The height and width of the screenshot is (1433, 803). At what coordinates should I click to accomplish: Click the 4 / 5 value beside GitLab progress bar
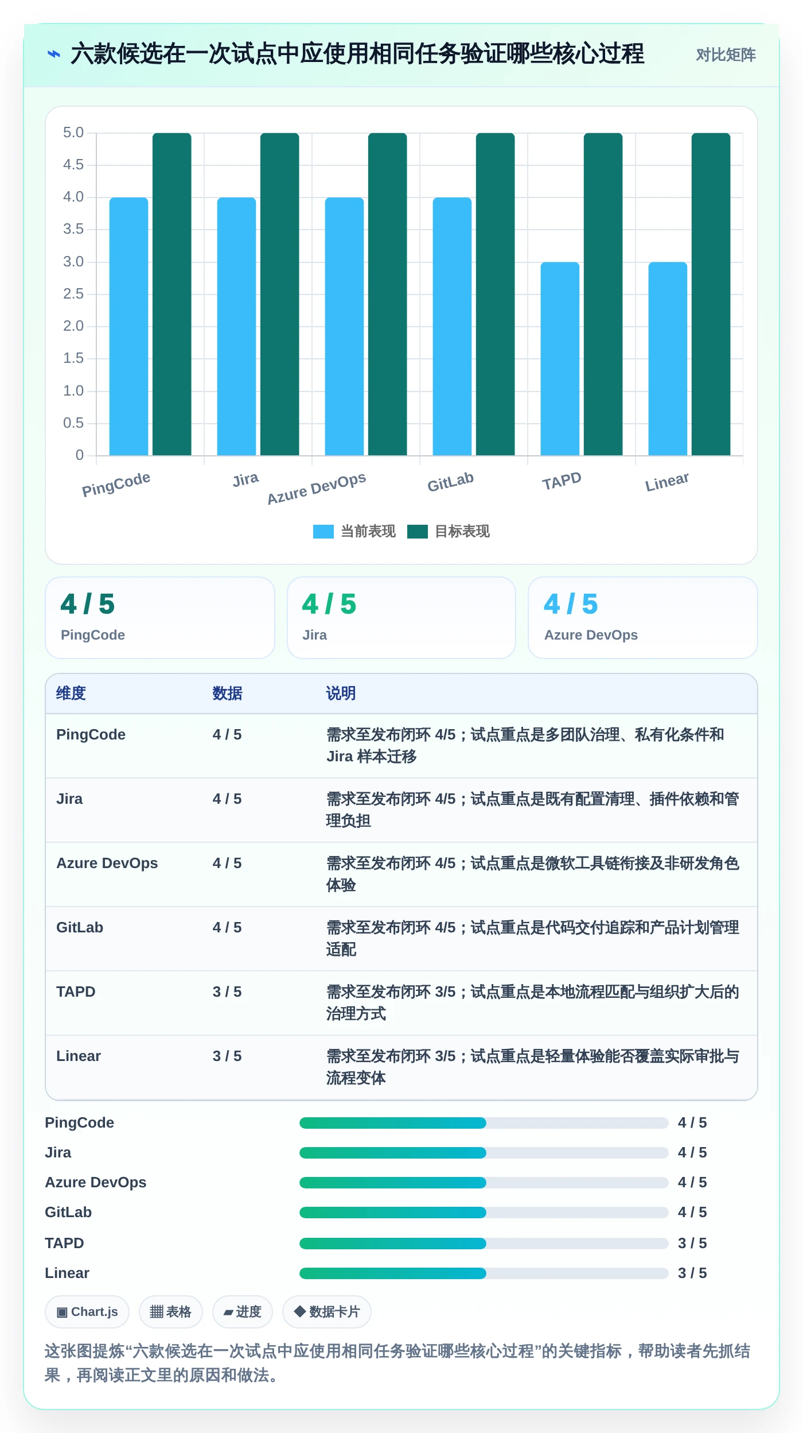692,1213
